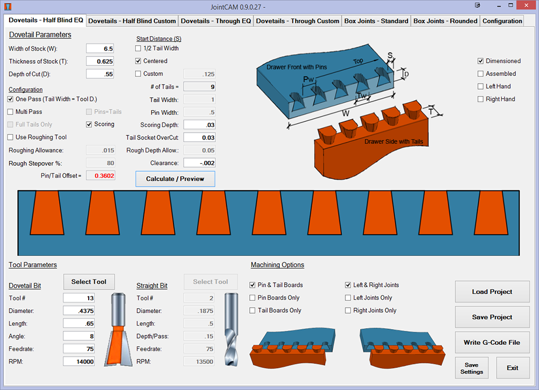This screenshot has width=539, height=390.
Task: Click the Write G-Code File button
Action: (x=492, y=342)
